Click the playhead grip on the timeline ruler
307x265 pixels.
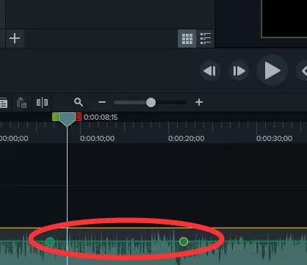[x=67, y=120]
